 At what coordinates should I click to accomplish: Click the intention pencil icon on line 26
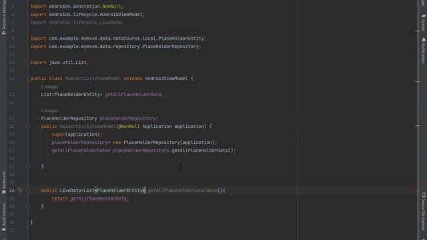point(19,190)
